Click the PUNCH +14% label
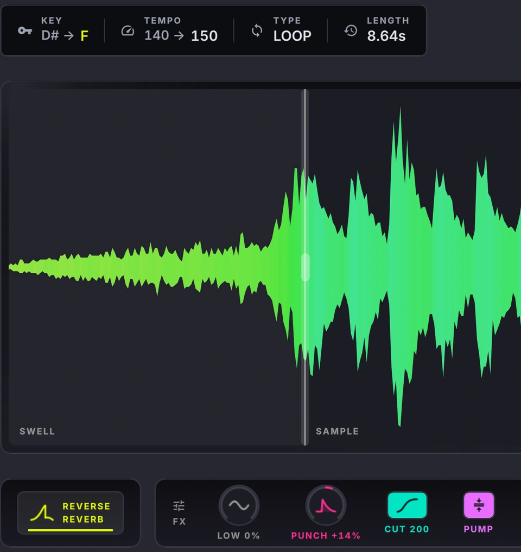This screenshot has width=521, height=552. (326, 536)
